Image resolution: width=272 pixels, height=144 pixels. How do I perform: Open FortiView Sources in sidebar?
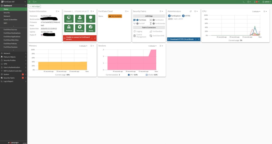coord(13,30)
